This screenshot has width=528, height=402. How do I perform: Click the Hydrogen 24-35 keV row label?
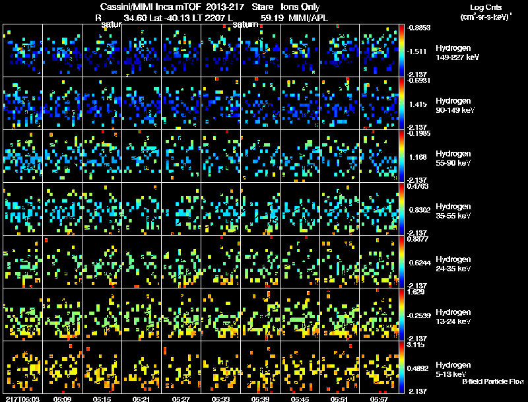point(453,264)
